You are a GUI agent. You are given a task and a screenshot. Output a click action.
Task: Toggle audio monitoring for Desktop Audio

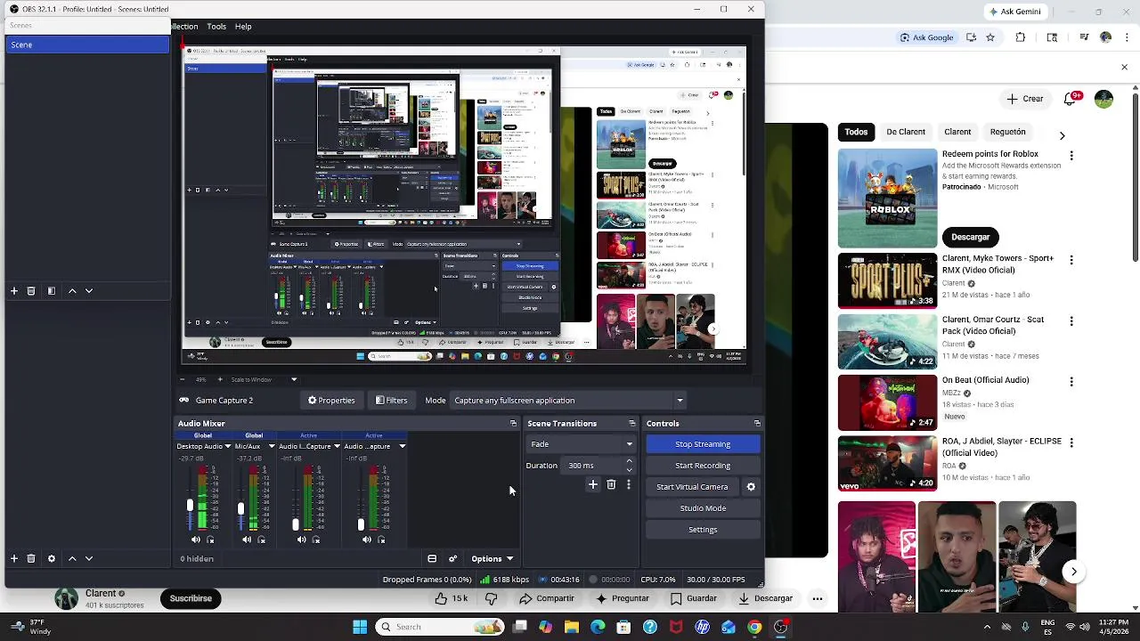pos(211,540)
